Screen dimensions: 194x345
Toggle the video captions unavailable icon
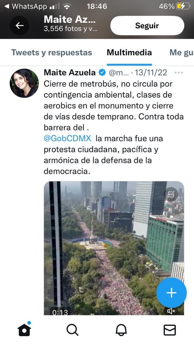171,194
